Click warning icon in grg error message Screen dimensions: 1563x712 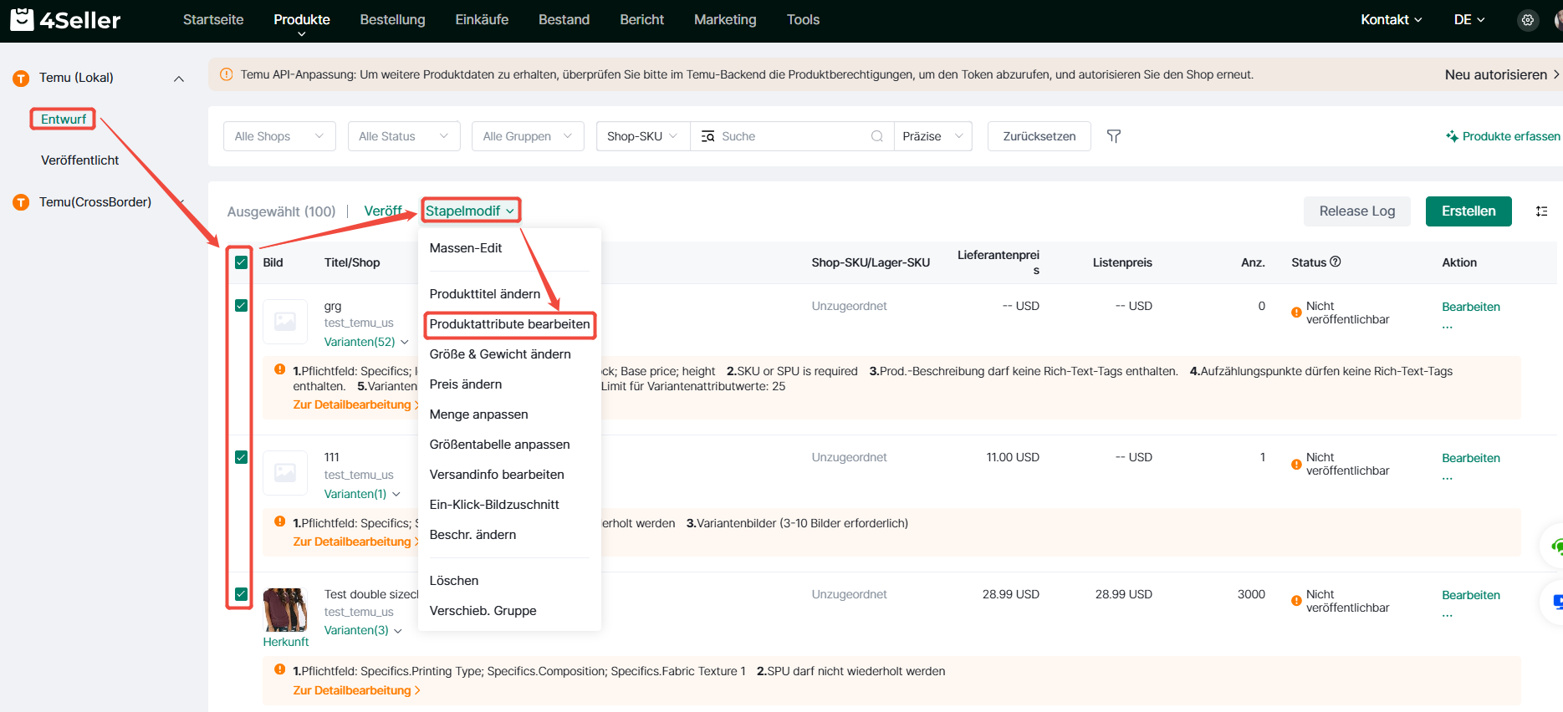pos(279,369)
